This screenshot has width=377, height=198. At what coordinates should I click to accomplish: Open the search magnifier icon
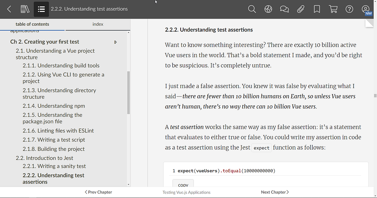(x=252, y=9)
